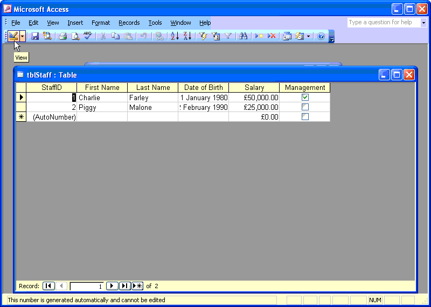Select the Last Name column header
This screenshot has width=431, height=307.
[x=153, y=87]
